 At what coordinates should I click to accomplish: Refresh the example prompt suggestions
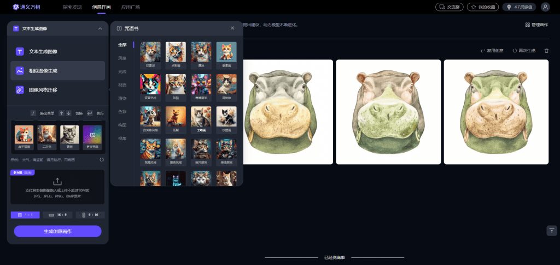point(102,160)
